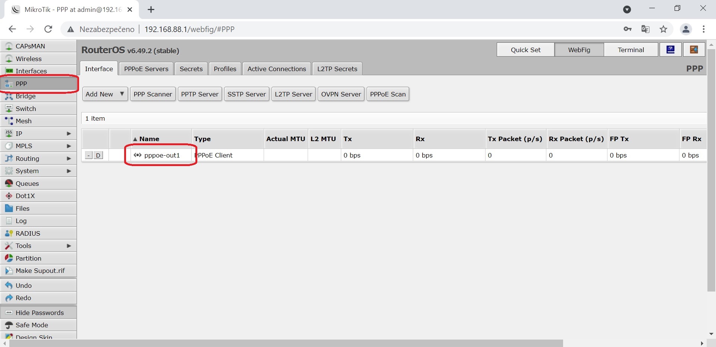Open the Profiles tab

[x=225, y=69]
